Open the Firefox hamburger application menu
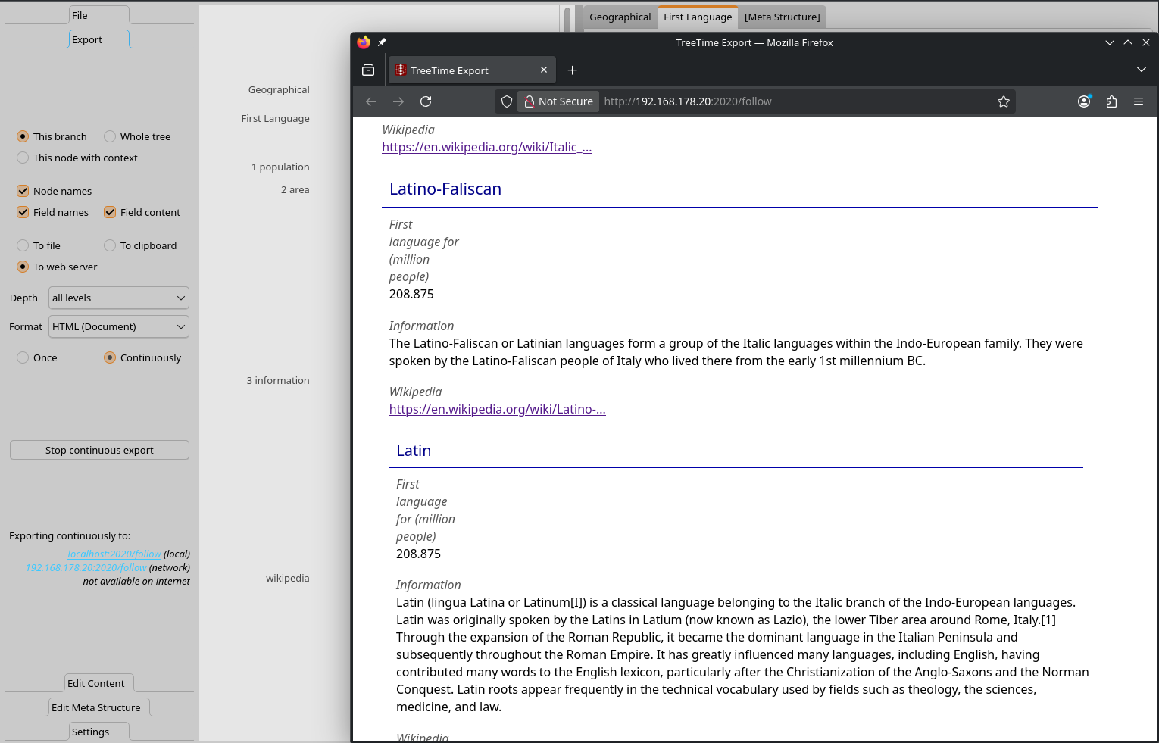The width and height of the screenshot is (1159, 743). pos(1139,101)
